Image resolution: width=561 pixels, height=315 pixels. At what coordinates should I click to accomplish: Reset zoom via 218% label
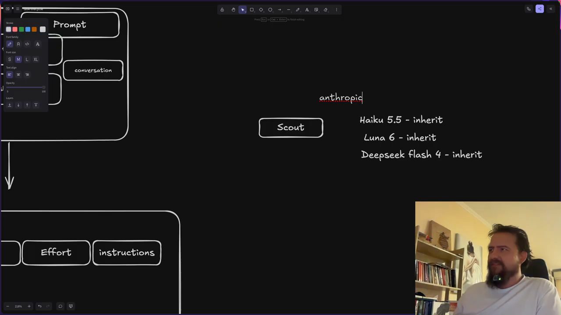coord(18,306)
